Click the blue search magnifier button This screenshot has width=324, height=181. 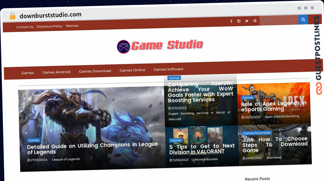303,19
